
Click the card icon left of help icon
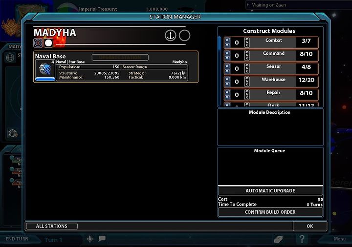coord(278,239)
